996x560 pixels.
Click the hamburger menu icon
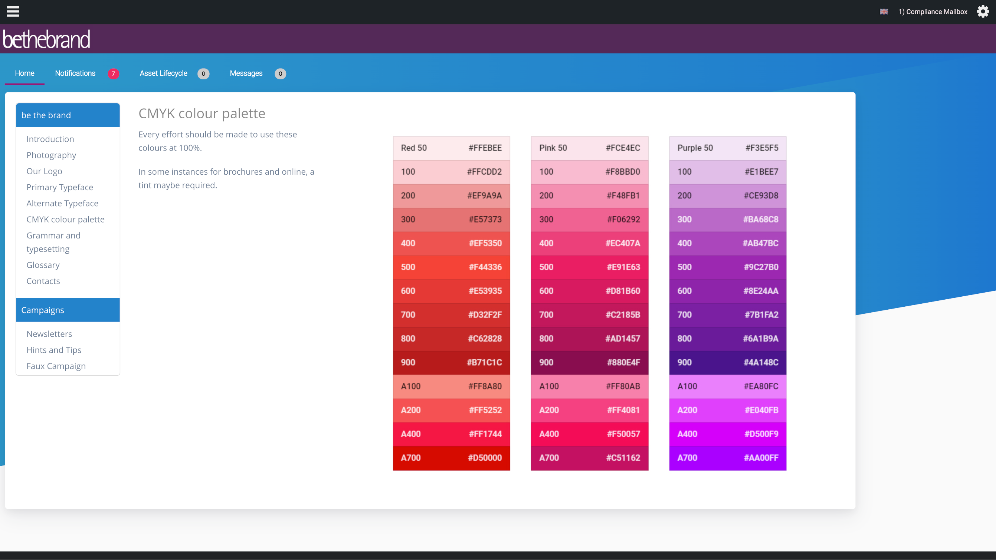(13, 11)
